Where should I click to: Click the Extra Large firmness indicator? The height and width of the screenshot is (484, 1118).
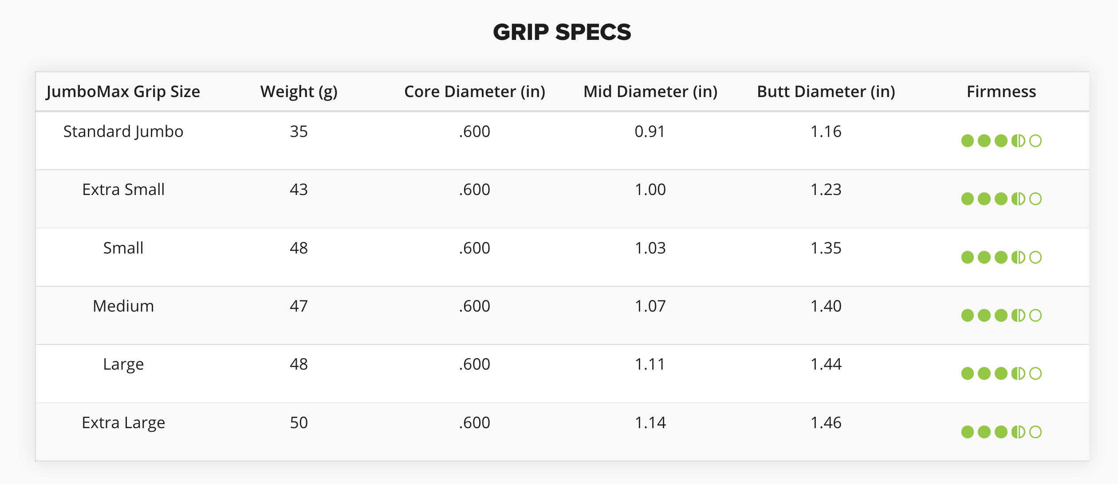point(1001,432)
